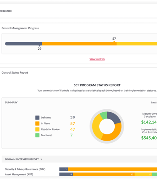Click the Monitored legend color swatch
157x180 pixels.
(x=37, y=135)
